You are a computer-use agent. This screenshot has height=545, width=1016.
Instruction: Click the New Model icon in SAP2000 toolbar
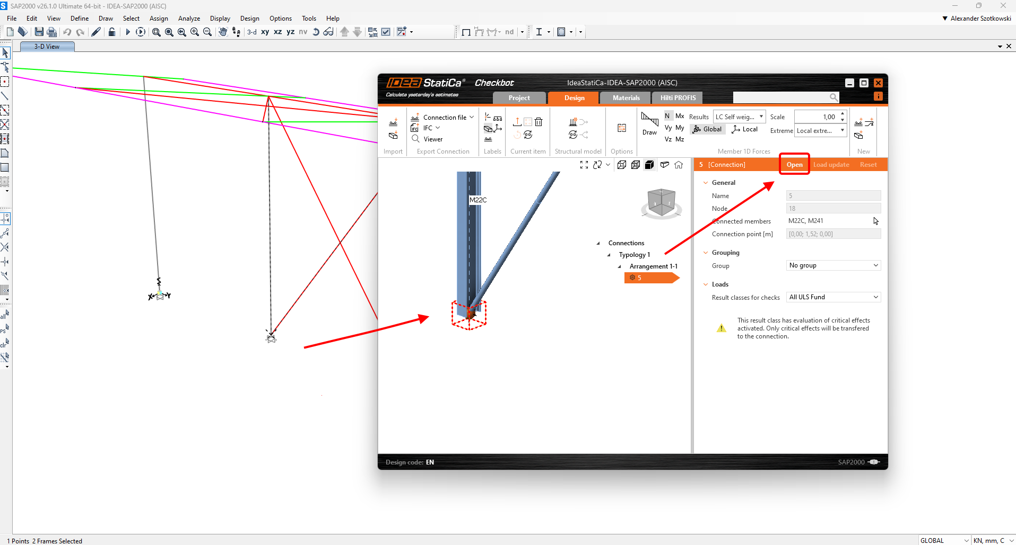click(x=10, y=32)
